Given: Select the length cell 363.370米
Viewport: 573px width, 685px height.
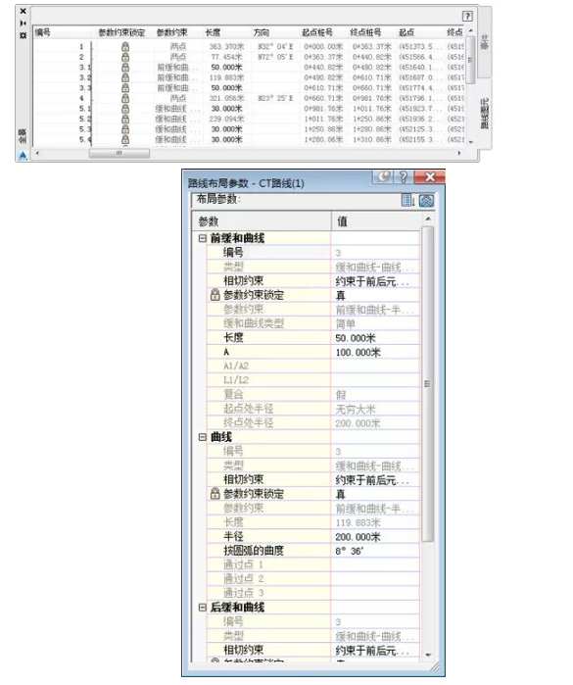Looking at the screenshot, I should 226,46.
